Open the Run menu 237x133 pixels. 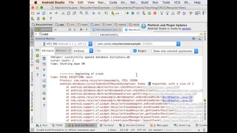[x=155, y=3]
